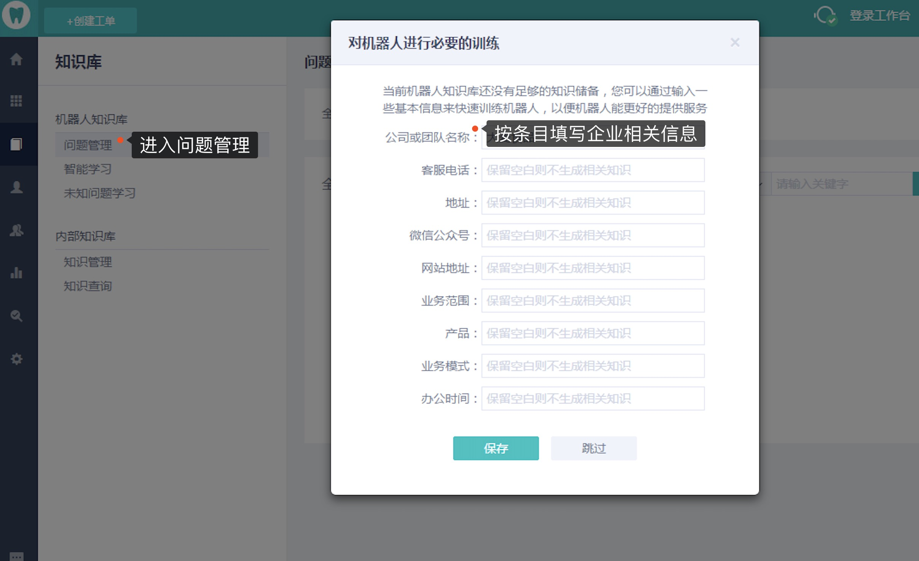Open the search check icon in sidebar

pos(16,316)
